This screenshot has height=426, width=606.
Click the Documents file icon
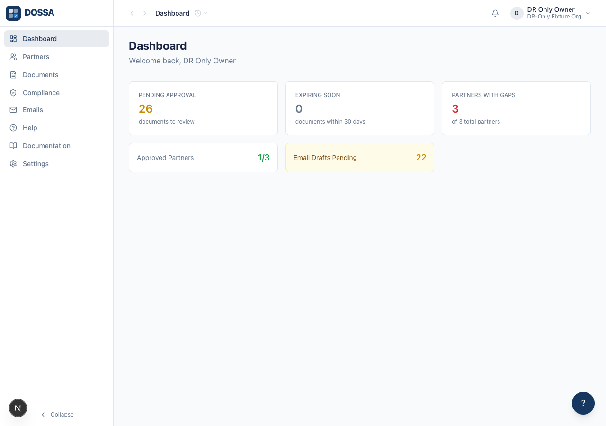click(x=13, y=75)
